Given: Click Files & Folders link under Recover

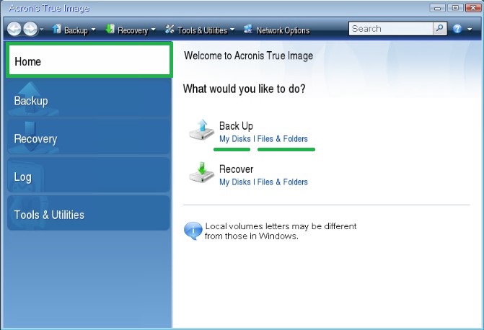Looking at the screenshot, I should tap(283, 182).
